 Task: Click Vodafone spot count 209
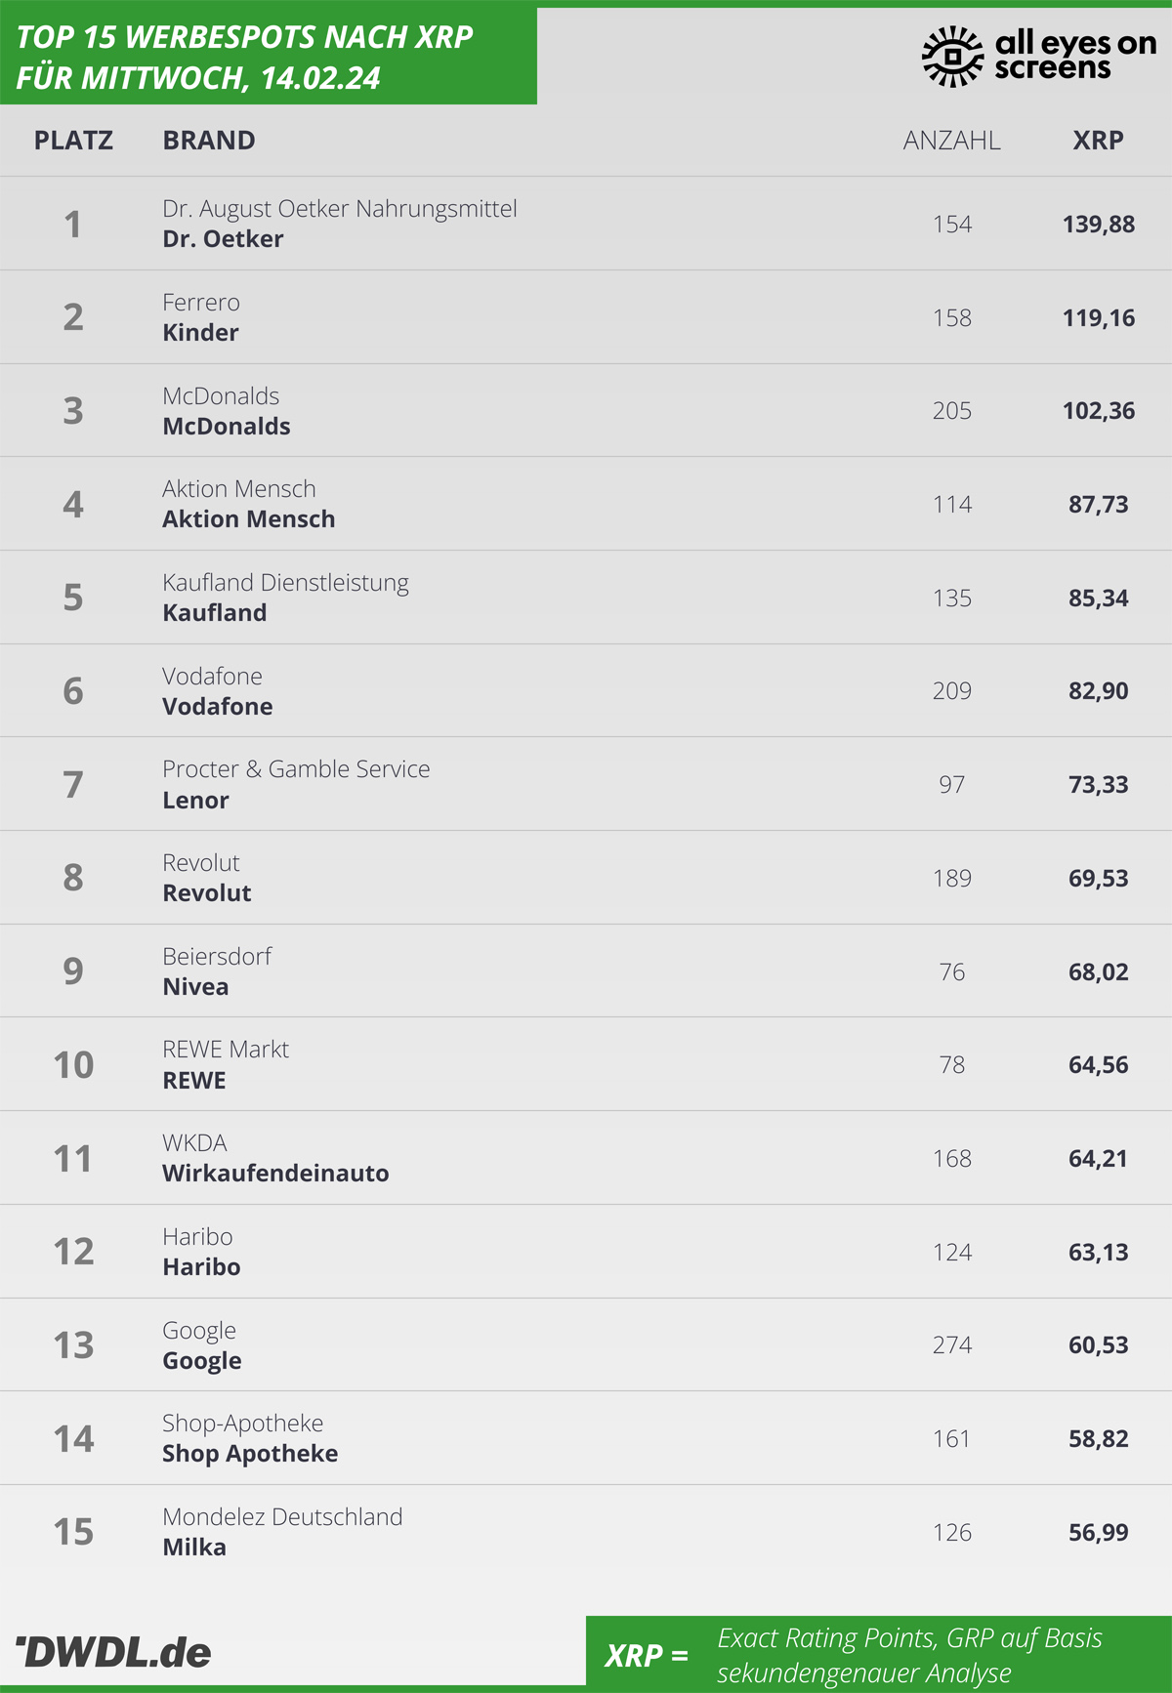952,691
